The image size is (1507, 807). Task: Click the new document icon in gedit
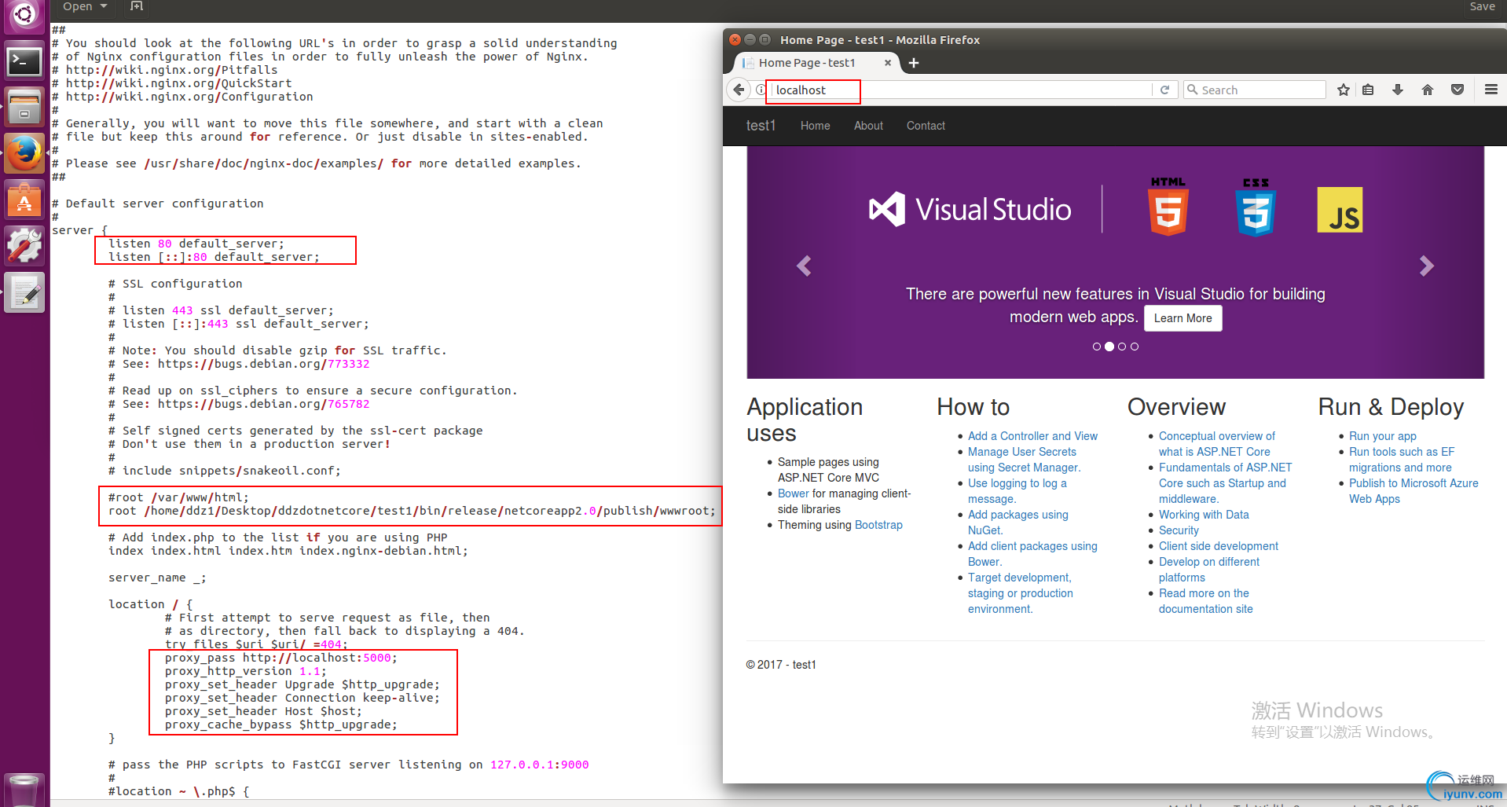pos(137,6)
